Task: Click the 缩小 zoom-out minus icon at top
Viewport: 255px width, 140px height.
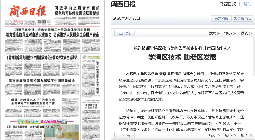Action: point(234,33)
